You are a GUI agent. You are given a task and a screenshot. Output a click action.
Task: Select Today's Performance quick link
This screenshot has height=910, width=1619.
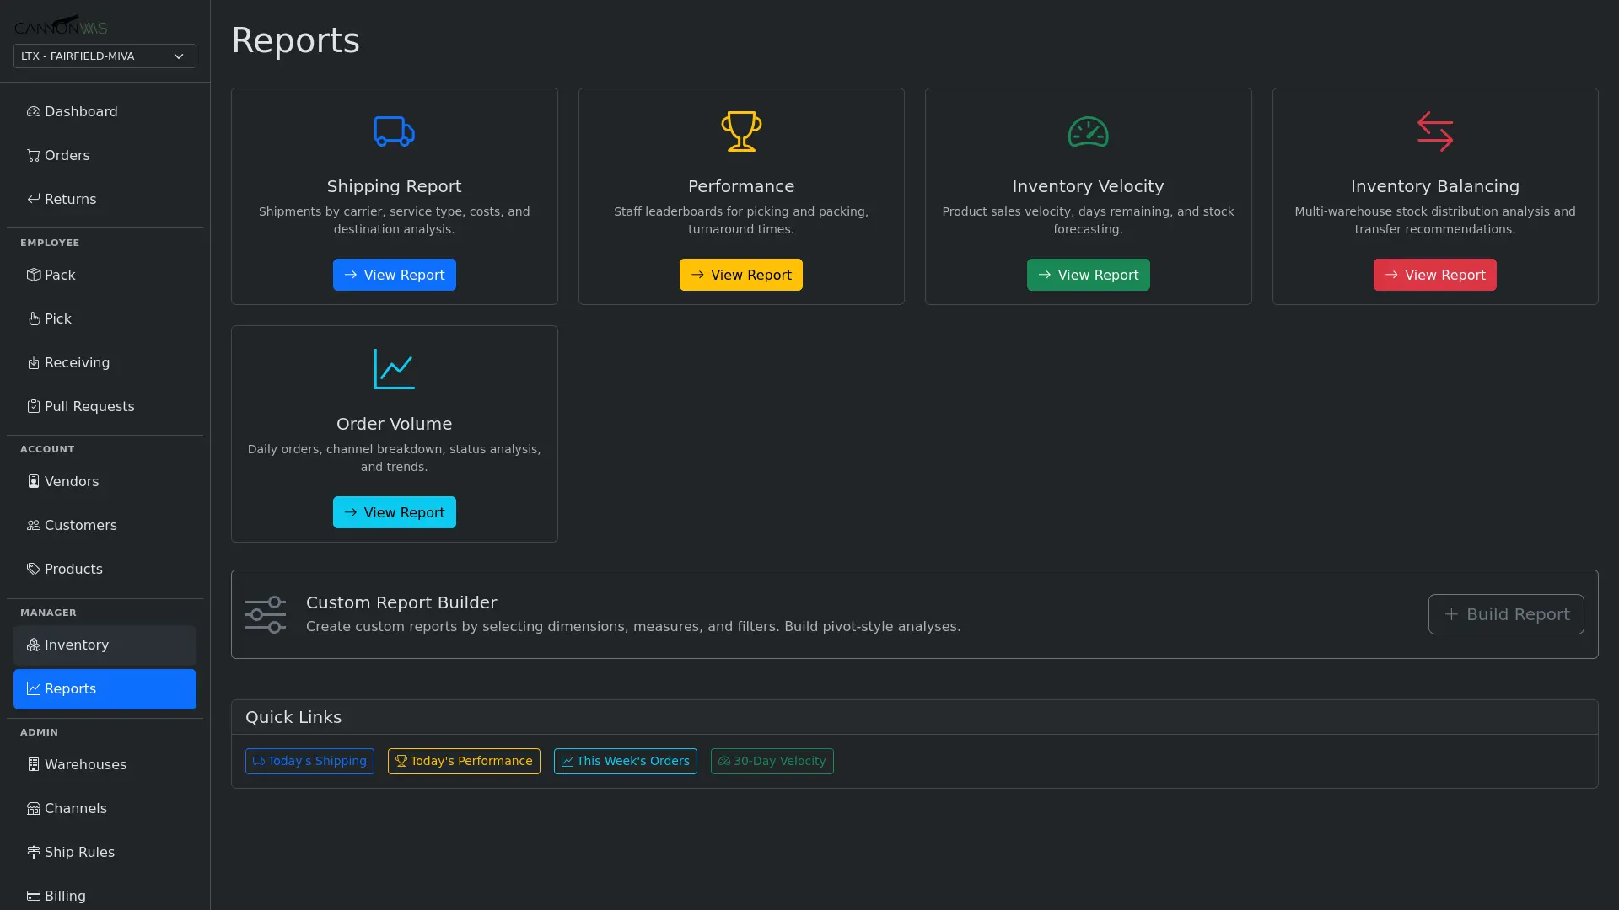pyautogui.click(x=463, y=761)
